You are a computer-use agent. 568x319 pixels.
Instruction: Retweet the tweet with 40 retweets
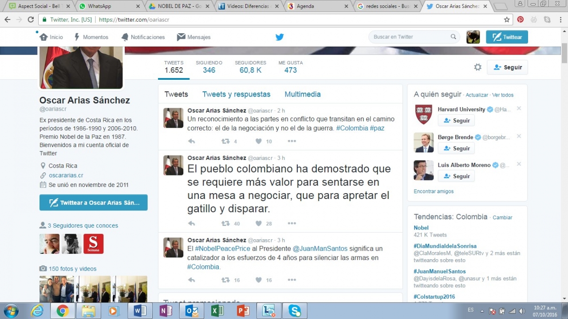(225, 224)
